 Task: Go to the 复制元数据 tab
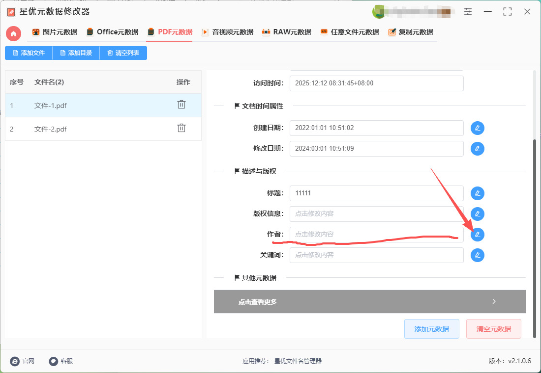click(411, 32)
